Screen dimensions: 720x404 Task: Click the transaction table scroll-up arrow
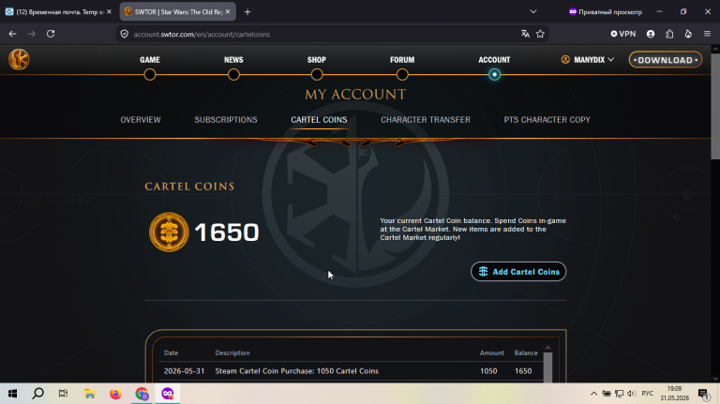(x=547, y=348)
